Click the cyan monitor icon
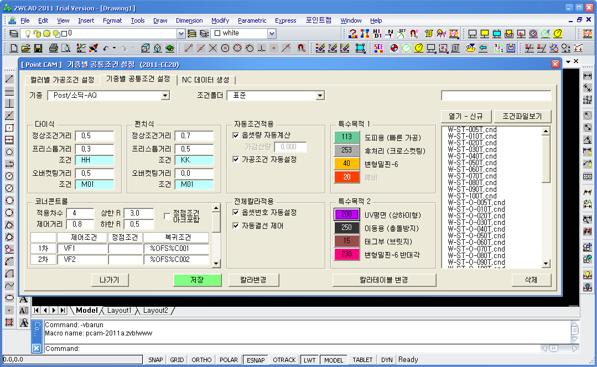597x367 pixels. coord(497,34)
